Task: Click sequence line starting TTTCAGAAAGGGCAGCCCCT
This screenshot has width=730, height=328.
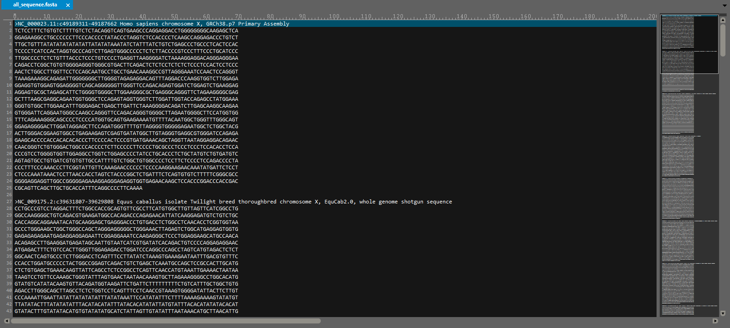Action: [126, 120]
